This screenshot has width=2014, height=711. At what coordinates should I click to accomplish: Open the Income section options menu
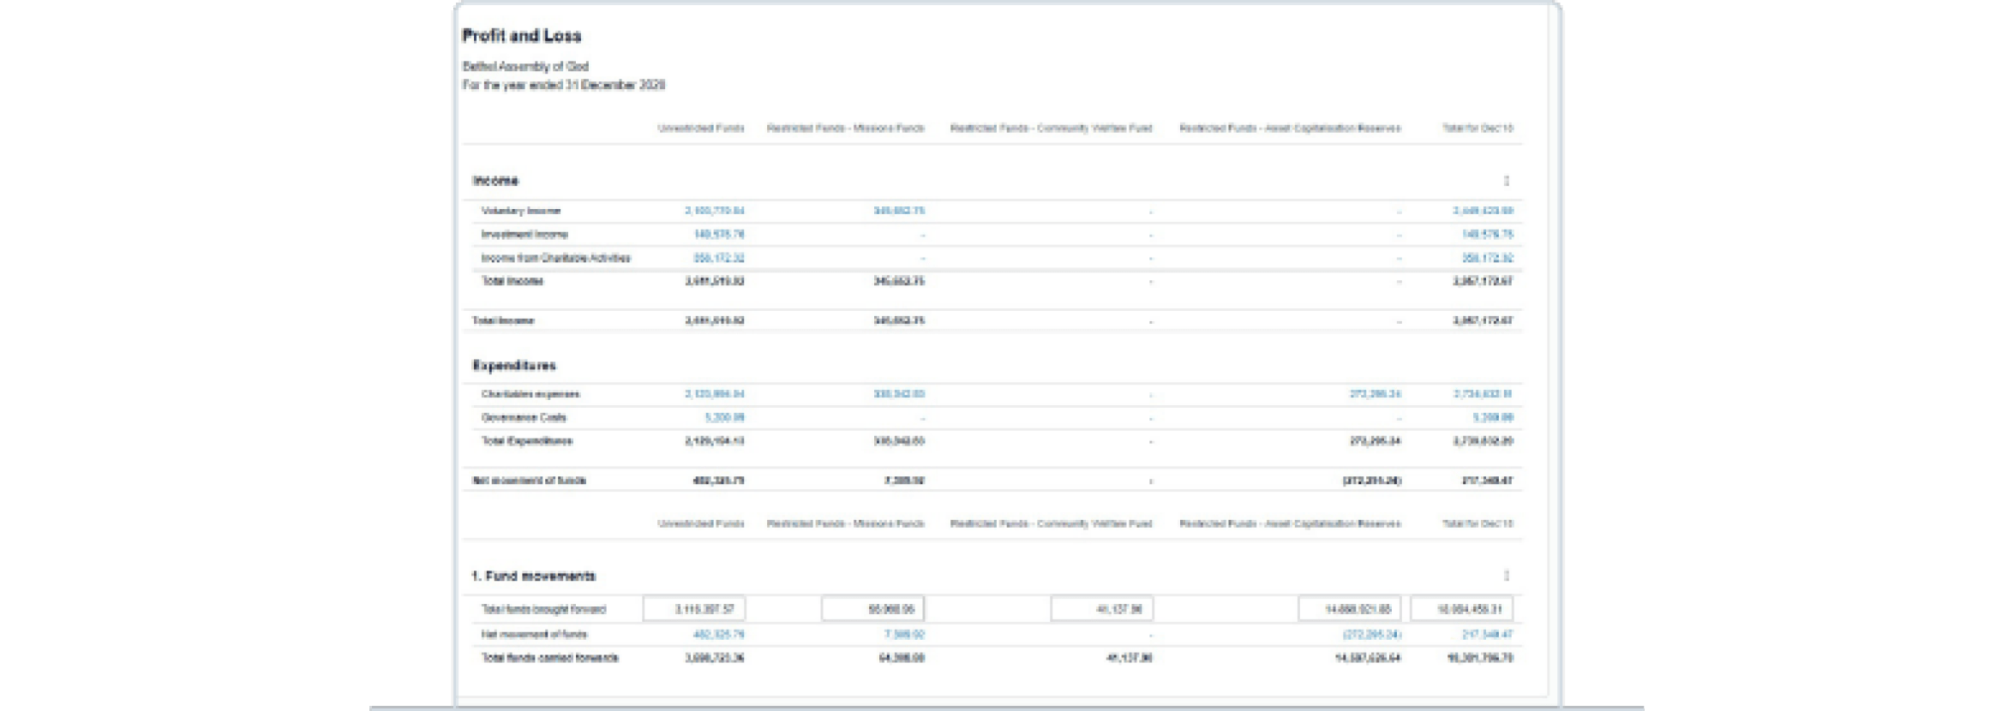tap(1506, 181)
